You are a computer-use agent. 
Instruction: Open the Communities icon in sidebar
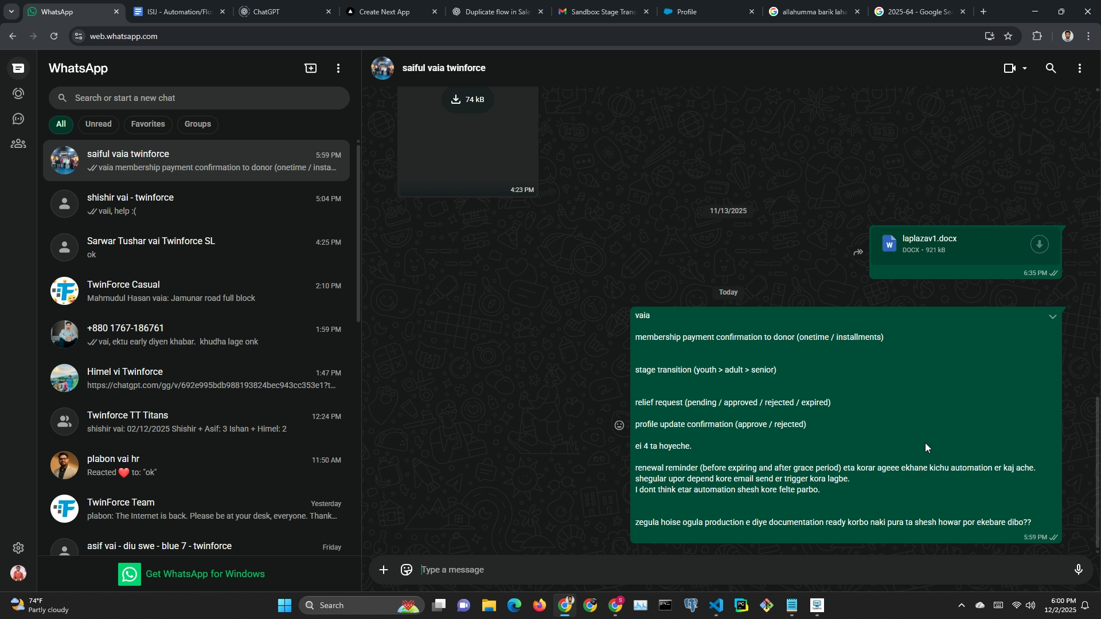[x=18, y=144]
